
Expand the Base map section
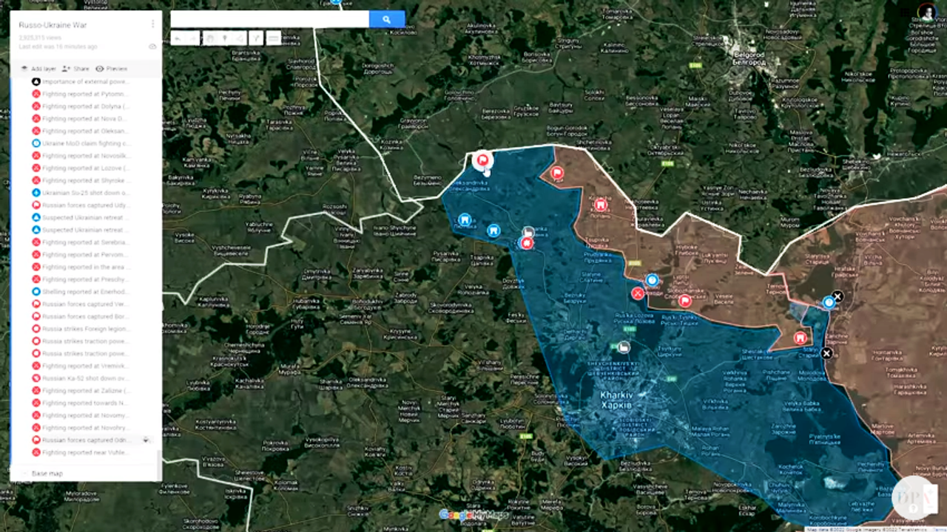47,473
